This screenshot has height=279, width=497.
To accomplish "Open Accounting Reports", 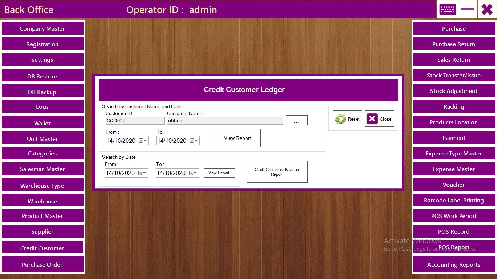I will click(x=454, y=264).
